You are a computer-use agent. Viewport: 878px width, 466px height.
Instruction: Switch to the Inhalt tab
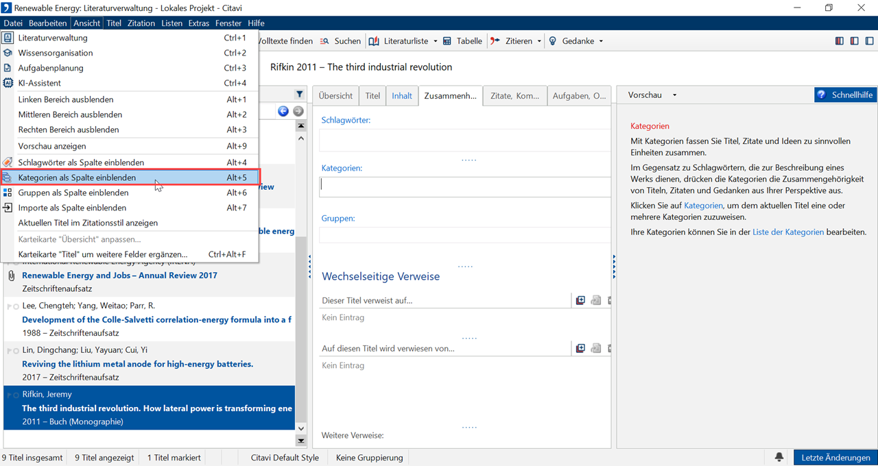[x=402, y=96]
